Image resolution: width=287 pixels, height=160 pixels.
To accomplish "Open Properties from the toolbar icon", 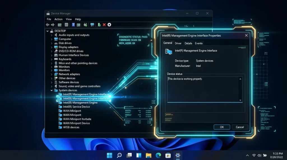I will (x=66, y=25).
